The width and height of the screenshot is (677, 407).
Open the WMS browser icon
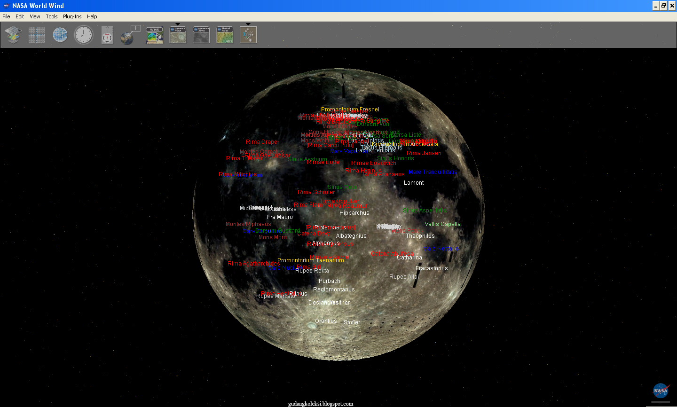pyautogui.click(x=155, y=35)
